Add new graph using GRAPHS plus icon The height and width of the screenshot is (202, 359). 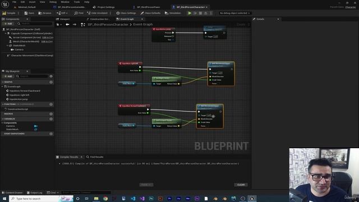click(51, 82)
